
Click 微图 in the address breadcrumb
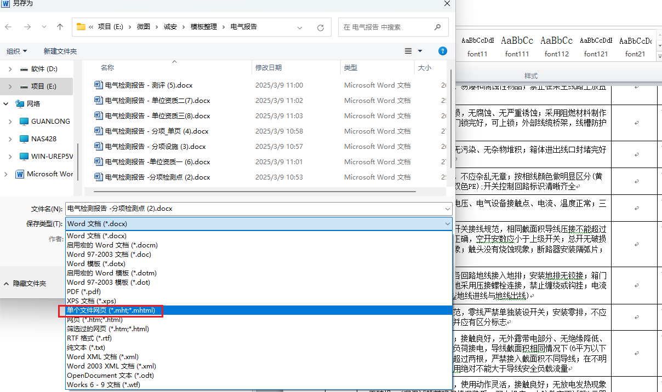tap(144, 26)
